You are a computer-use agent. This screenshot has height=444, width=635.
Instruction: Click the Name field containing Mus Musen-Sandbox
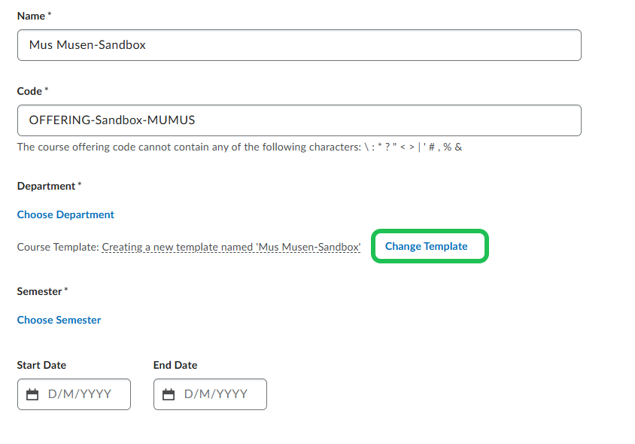tap(299, 45)
